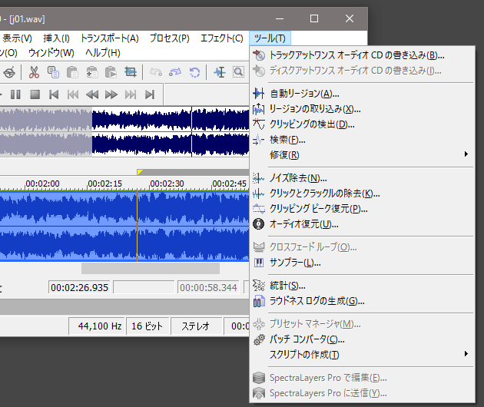Click the 00:02:26.935 position field
The height and width of the screenshot is (407, 484).
[79, 287]
